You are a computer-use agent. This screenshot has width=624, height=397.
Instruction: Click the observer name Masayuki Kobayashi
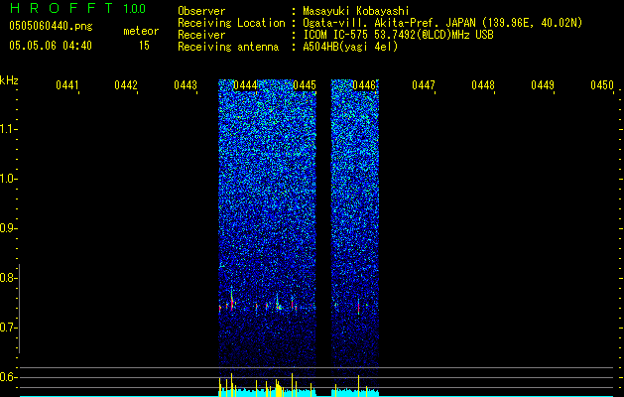coord(356,11)
